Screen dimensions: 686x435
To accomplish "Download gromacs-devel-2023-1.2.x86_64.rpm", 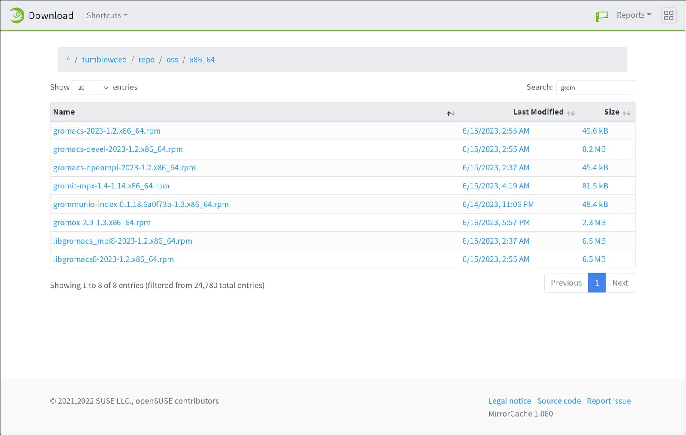I will coord(118,149).
